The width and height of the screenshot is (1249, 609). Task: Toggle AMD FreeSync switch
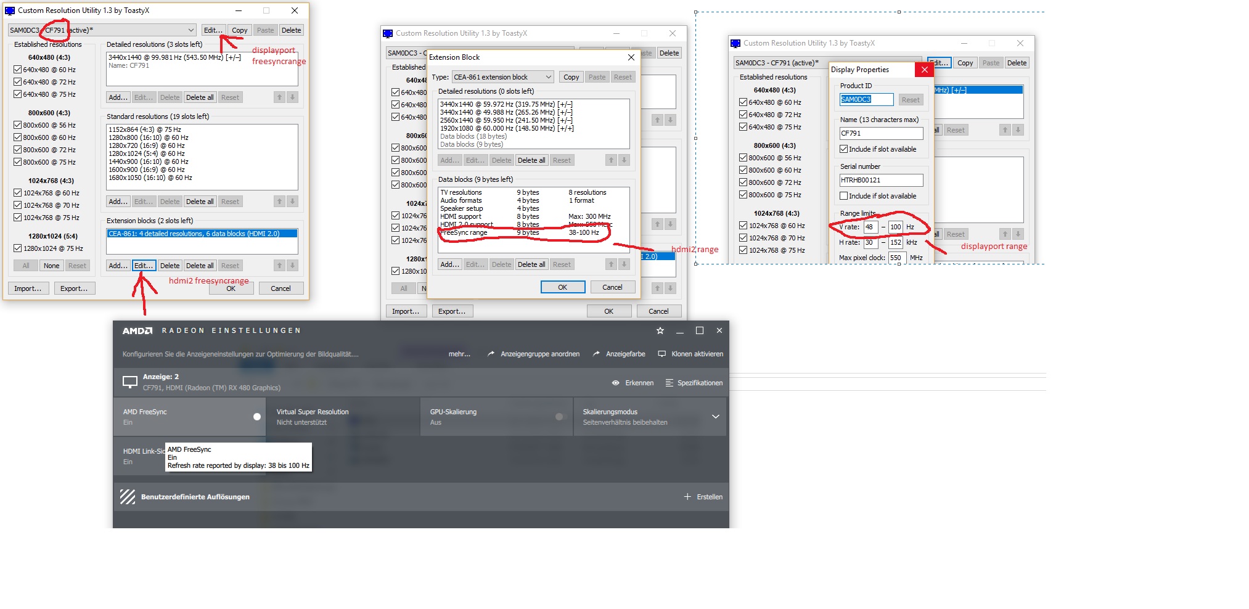[x=257, y=417]
